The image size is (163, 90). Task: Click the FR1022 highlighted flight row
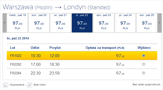(x=82, y=56)
